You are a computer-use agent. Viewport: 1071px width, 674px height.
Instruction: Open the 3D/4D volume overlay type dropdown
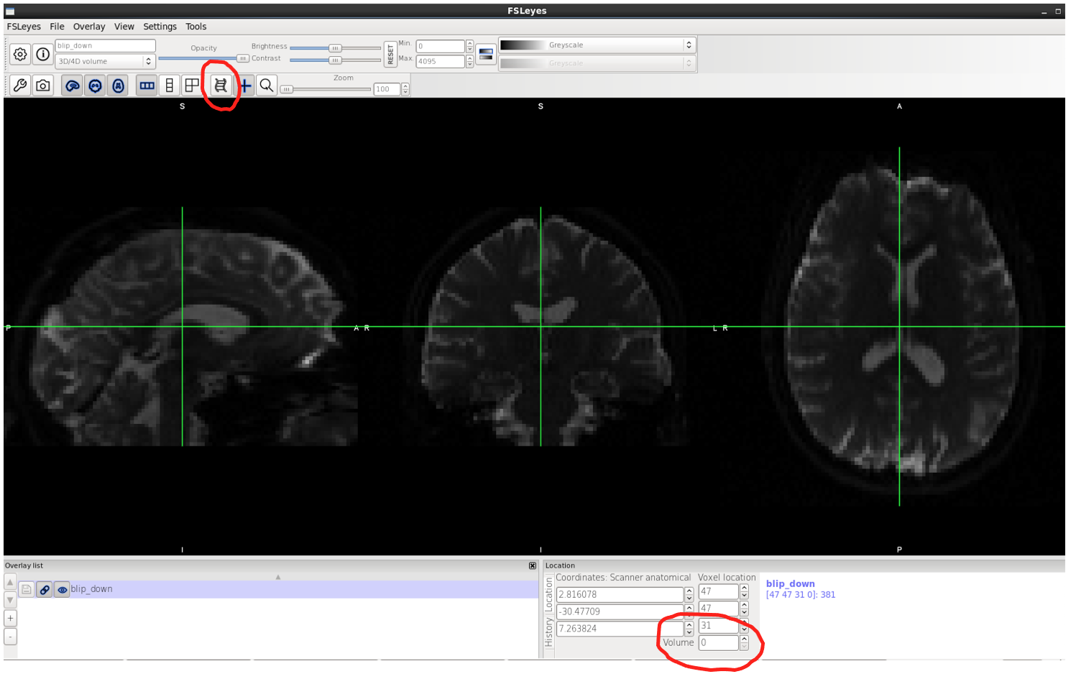pyautogui.click(x=105, y=61)
